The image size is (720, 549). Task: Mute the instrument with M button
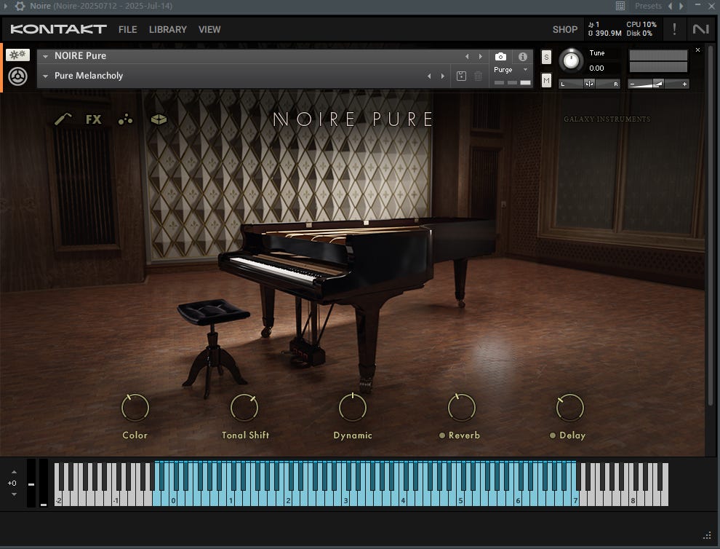(x=546, y=81)
